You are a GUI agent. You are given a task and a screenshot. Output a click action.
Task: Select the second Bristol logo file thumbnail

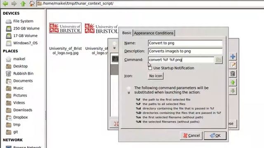(x=101, y=28)
